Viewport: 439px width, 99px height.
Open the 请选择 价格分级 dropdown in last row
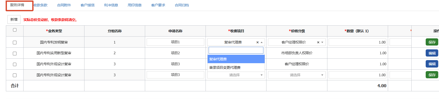(297, 75)
